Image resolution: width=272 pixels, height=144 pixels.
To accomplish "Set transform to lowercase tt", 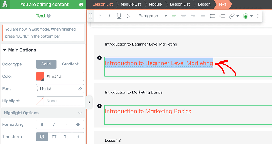I will pos(78,137).
